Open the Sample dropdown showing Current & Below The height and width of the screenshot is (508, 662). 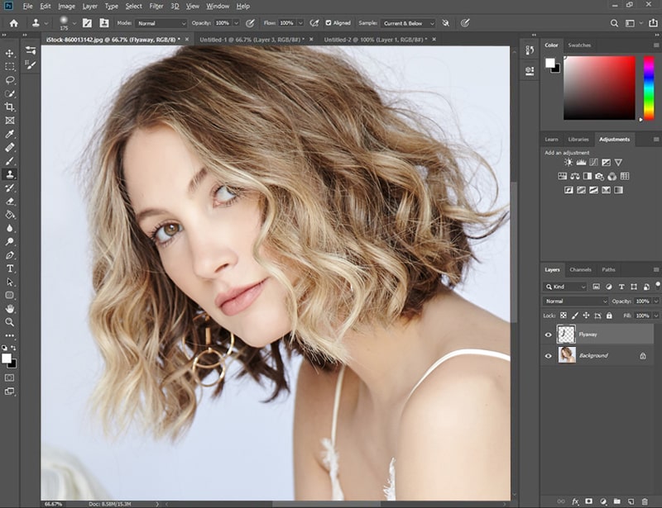[407, 23]
